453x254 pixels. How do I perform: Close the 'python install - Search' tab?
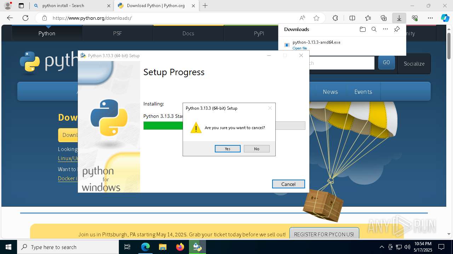coord(109,6)
